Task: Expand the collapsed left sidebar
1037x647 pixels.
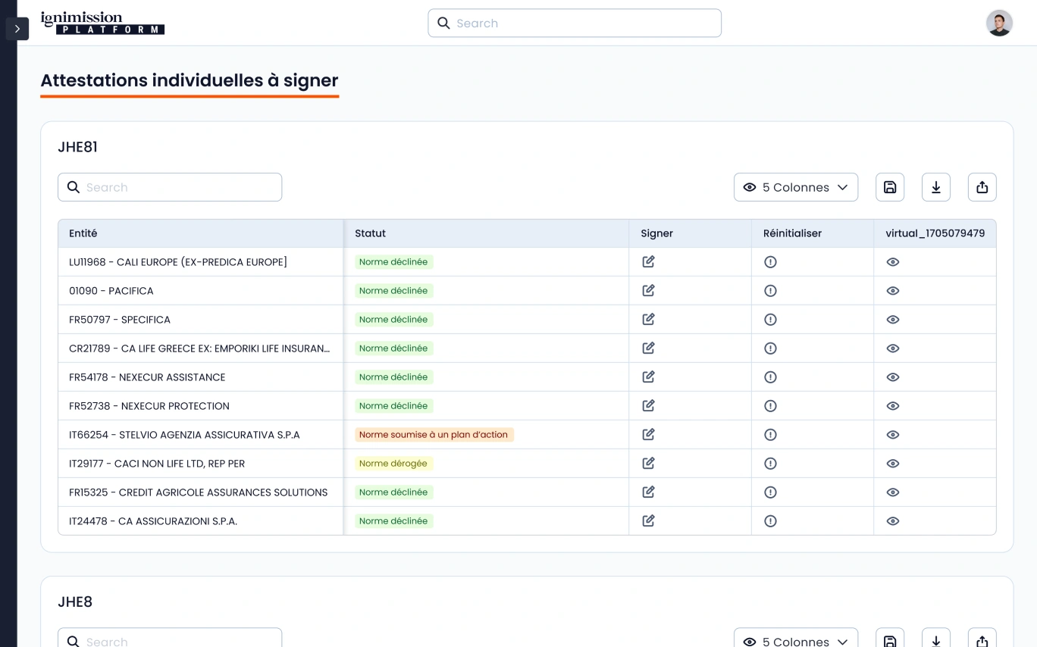Action: [x=17, y=29]
